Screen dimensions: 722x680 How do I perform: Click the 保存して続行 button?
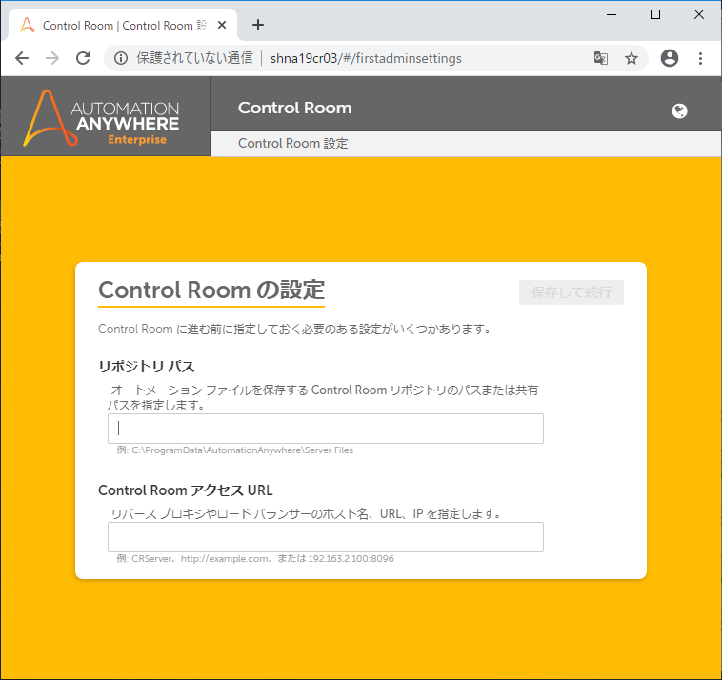tap(572, 292)
